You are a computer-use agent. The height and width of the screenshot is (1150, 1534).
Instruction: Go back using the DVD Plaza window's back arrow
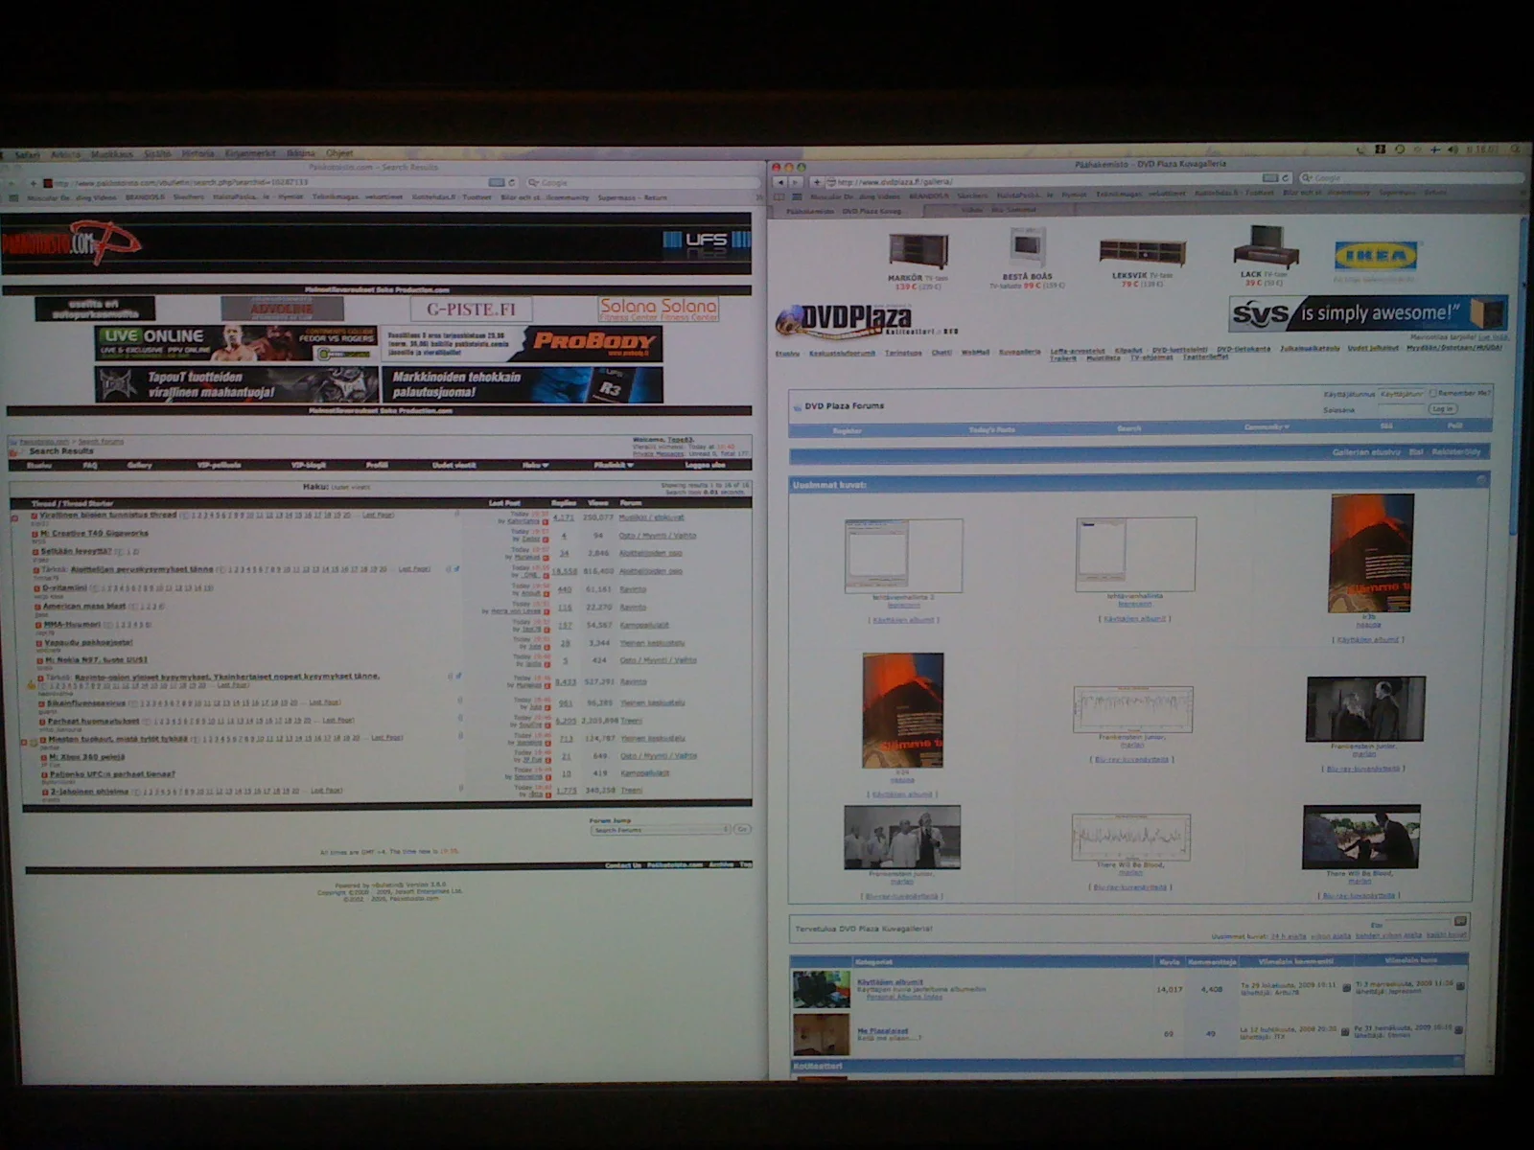click(x=780, y=181)
